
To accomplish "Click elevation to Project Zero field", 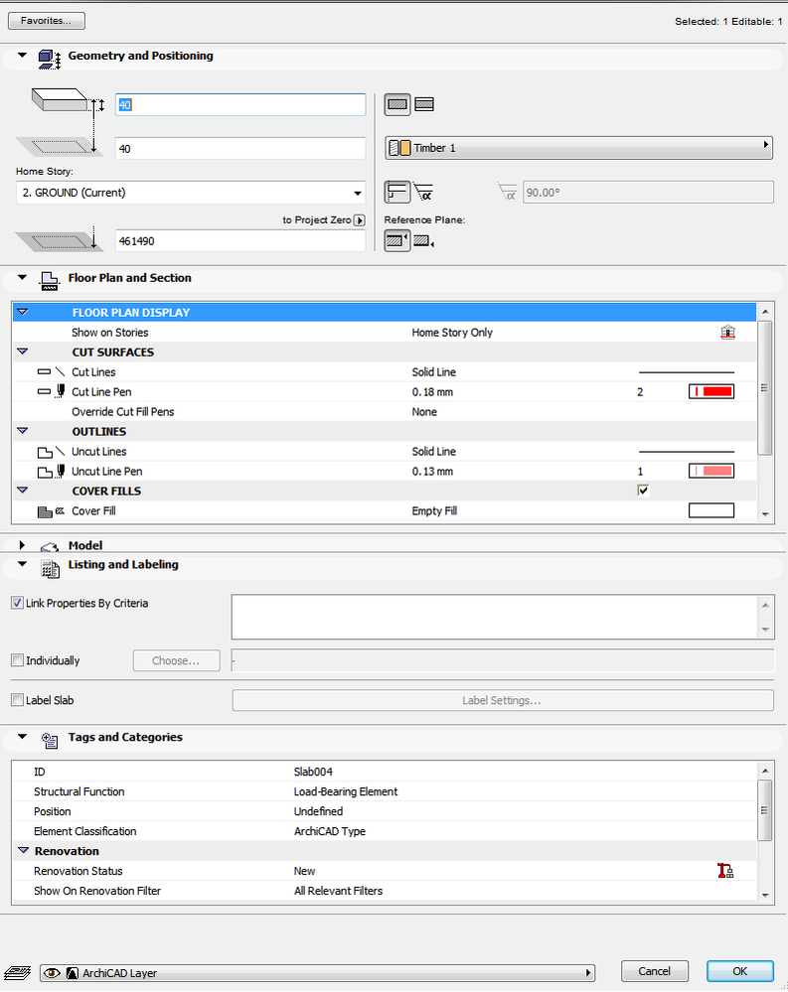I will [240, 241].
